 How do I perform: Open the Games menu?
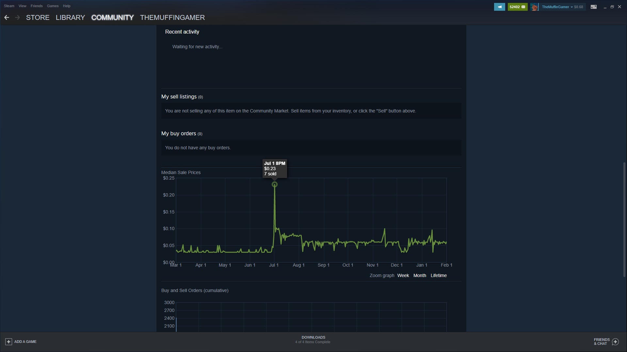[53, 6]
